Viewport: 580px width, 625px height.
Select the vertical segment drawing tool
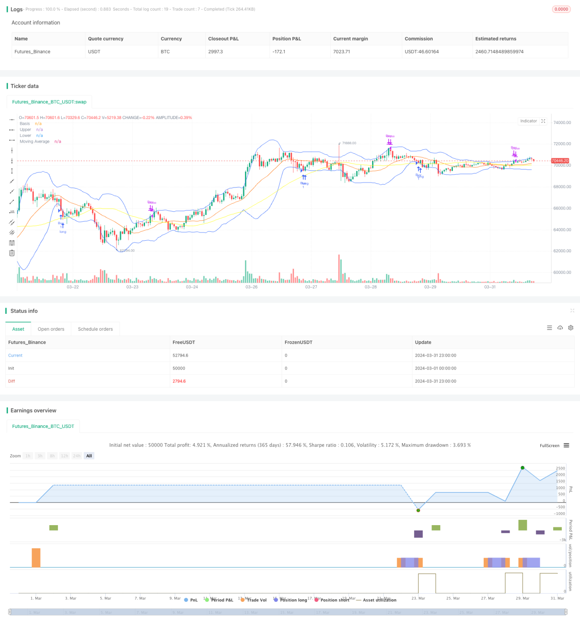(12, 171)
